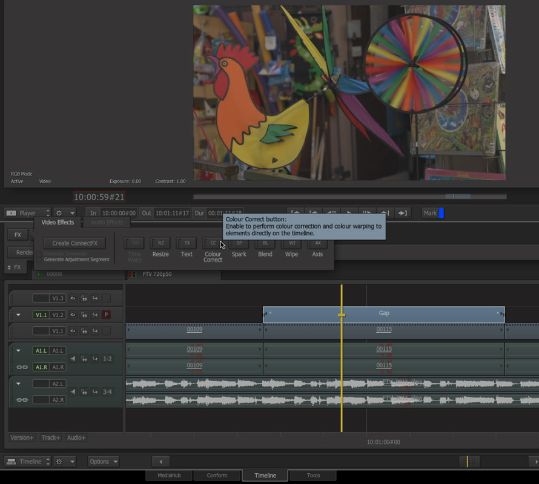Click the Spark effect SP button
The height and width of the screenshot is (484, 539).
[239, 243]
